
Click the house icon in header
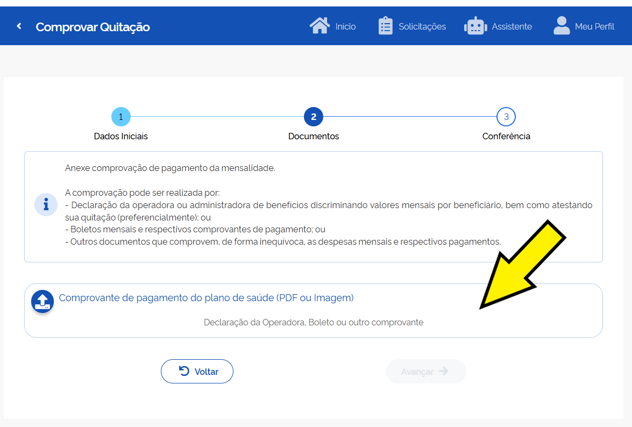319,26
